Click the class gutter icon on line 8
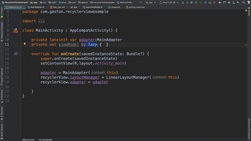 coord(16,31)
